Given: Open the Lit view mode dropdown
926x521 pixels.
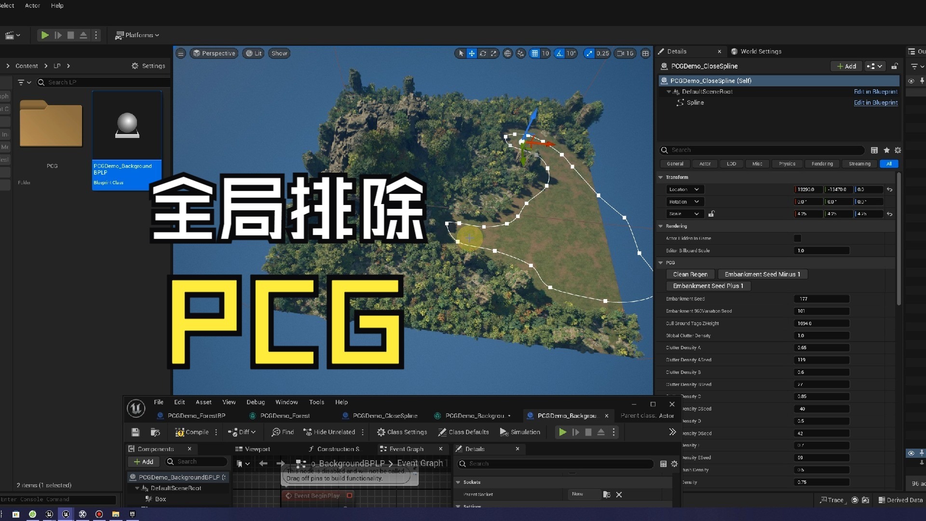Looking at the screenshot, I should (254, 54).
